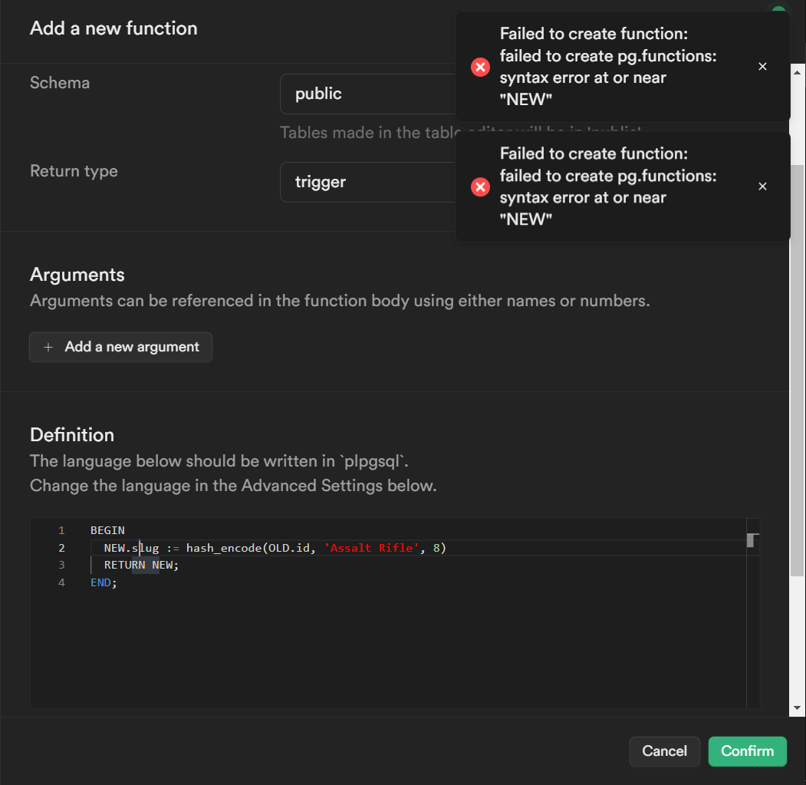Place cursor on RETURN NEW; line

141,565
